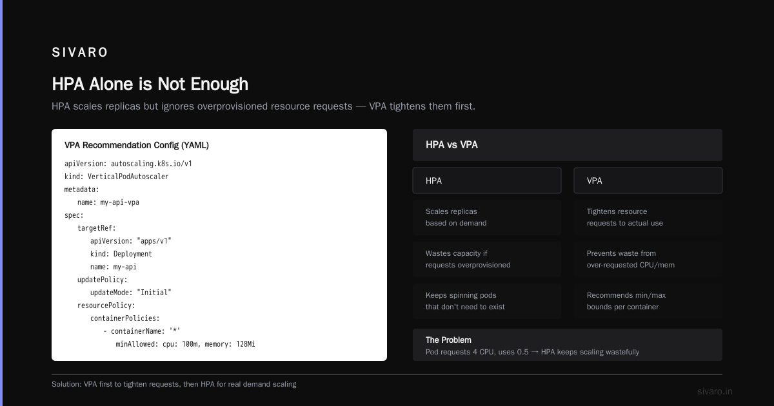Click the 'metadata:' line in YAML
The width and height of the screenshot is (774, 406).
coord(82,189)
